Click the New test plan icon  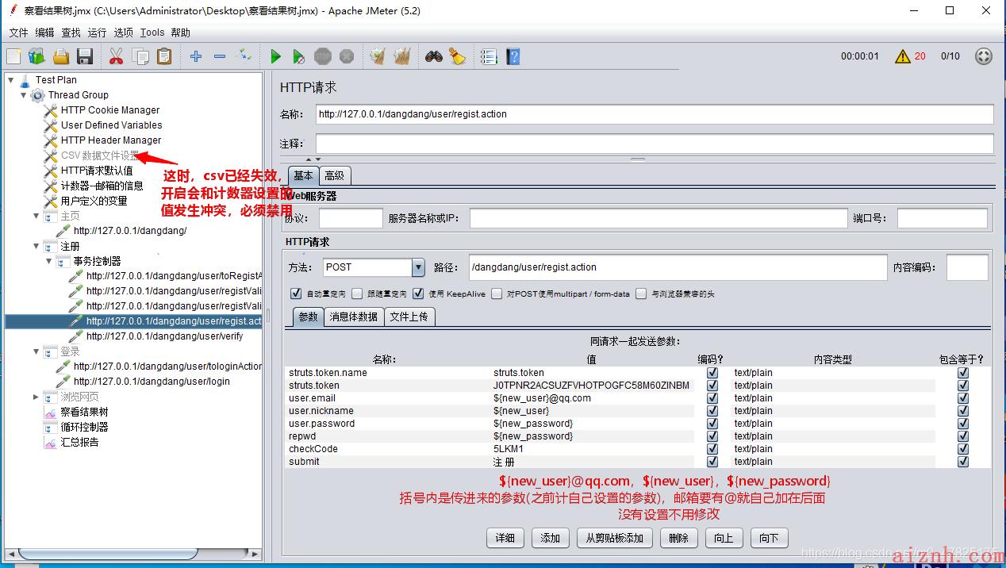(13, 56)
